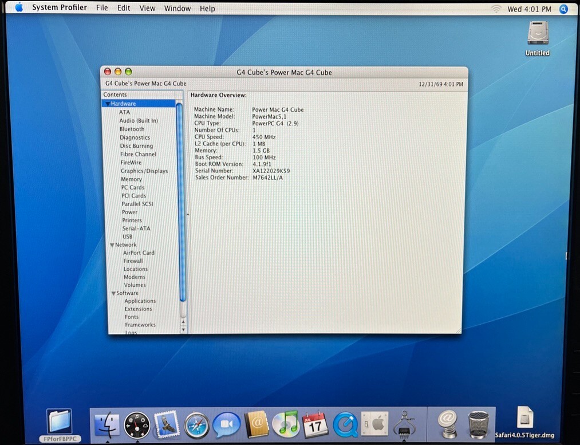Click the Contents list scrollbar thumb

click(x=180, y=202)
